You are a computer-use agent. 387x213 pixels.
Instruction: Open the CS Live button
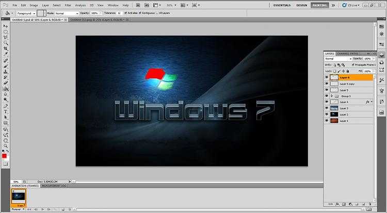(351, 5)
